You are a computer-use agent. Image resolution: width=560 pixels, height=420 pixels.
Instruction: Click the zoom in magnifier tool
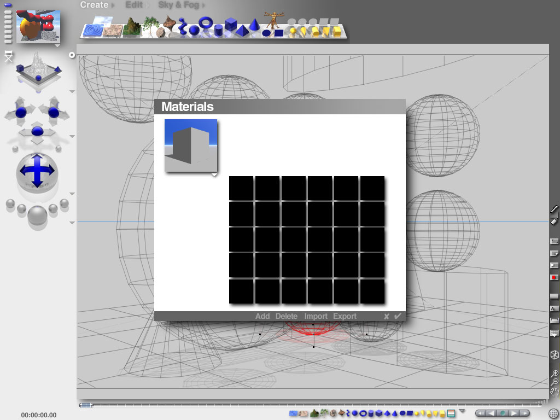click(555, 374)
